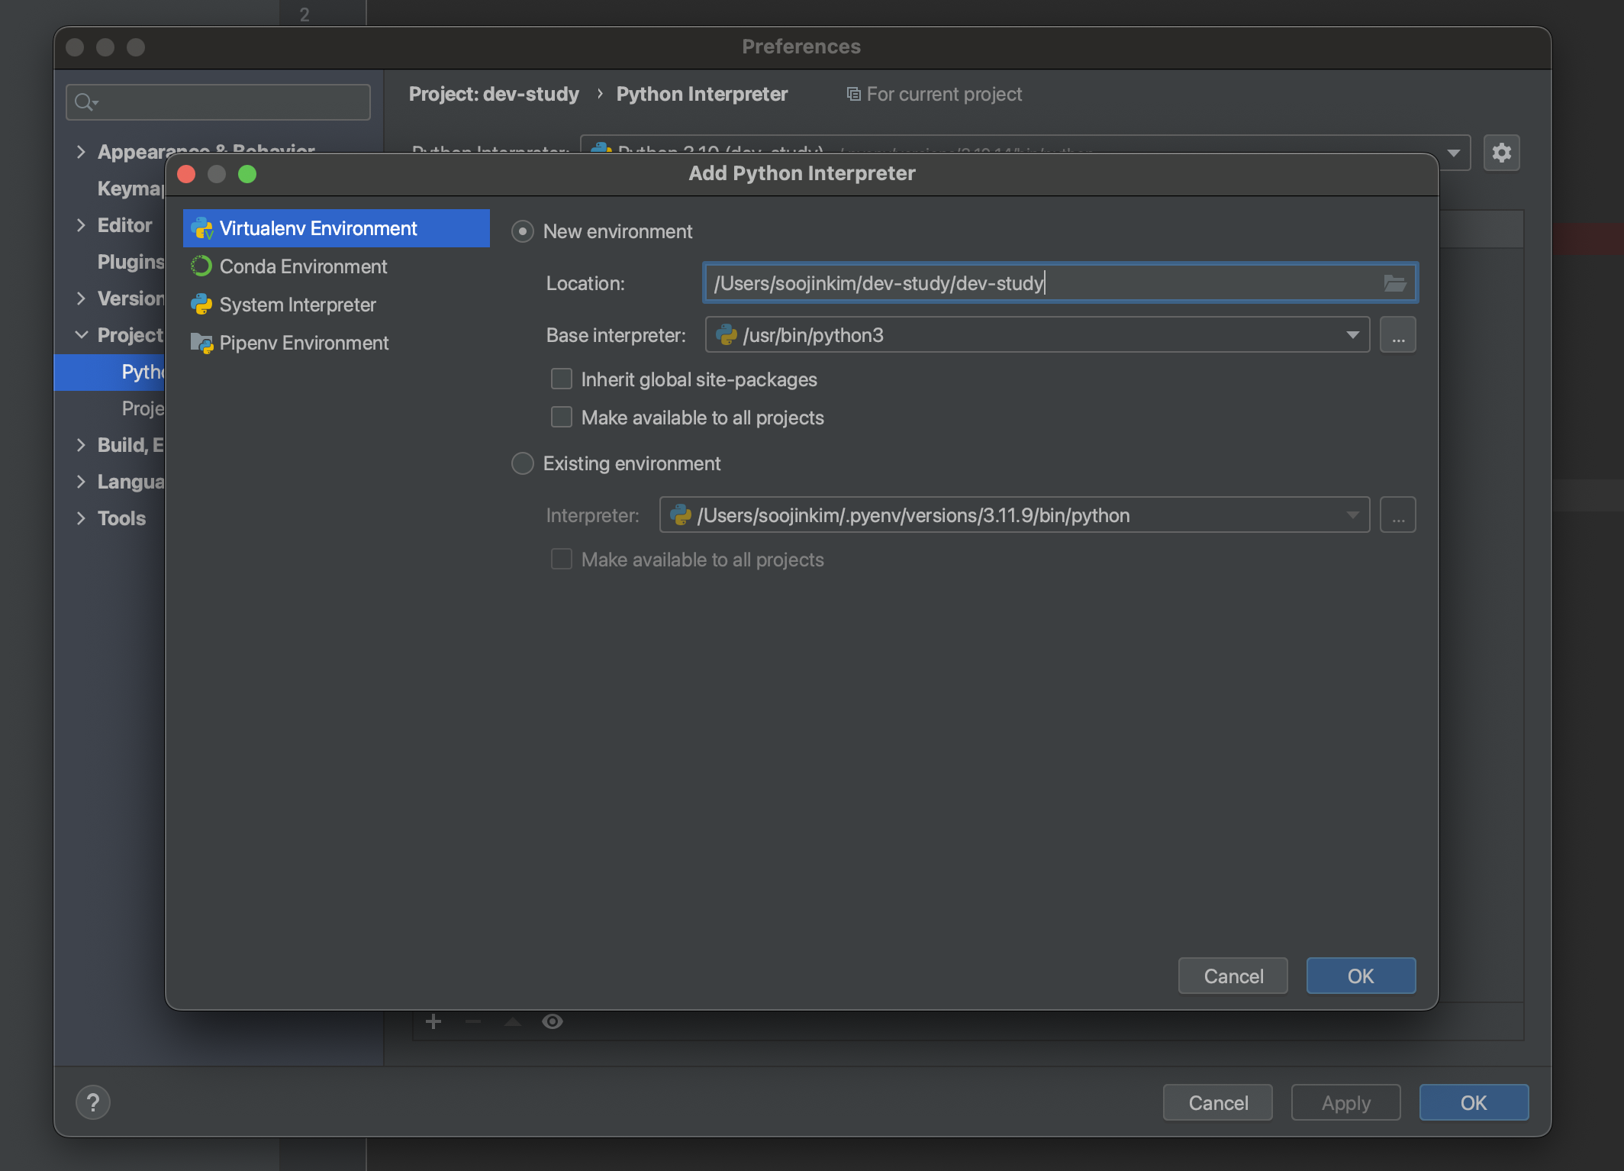This screenshot has width=1624, height=1171.
Task: Open the Base interpreter dropdown
Action: point(1352,335)
